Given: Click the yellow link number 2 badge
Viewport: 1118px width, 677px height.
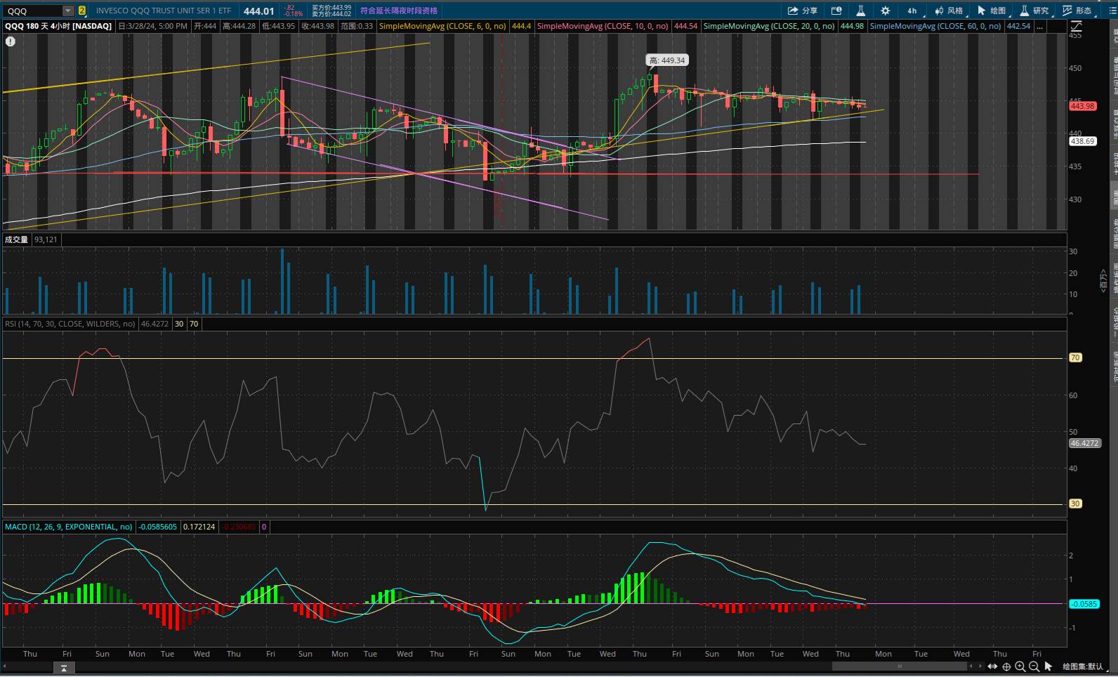Looking at the screenshot, I should [x=82, y=11].
